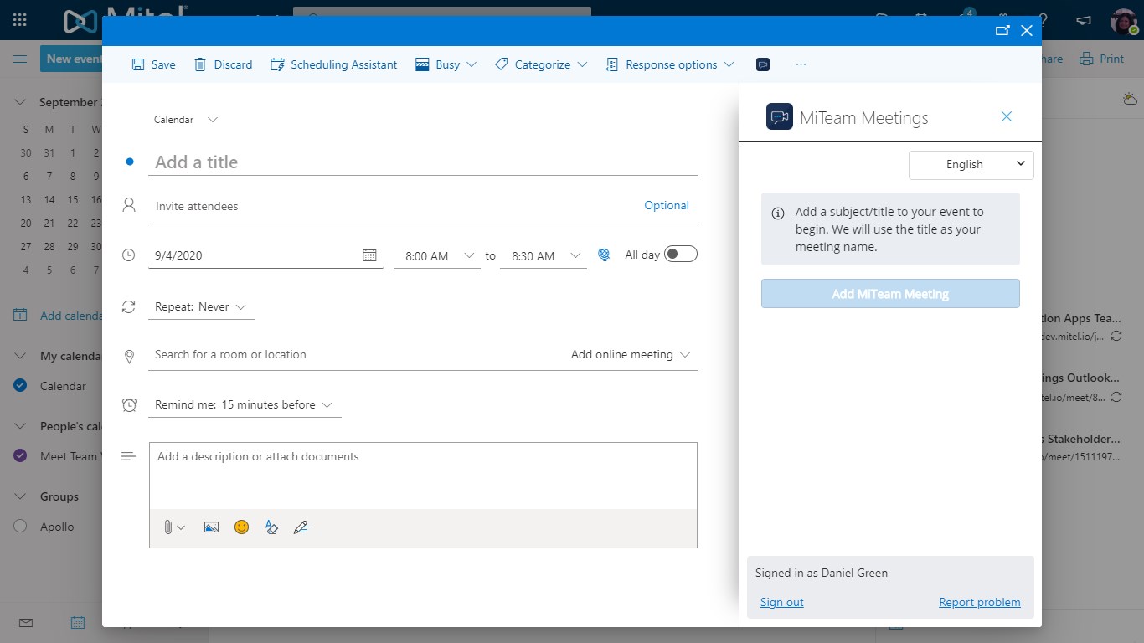
Task: Open the date picker calendar icon
Action: tap(369, 255)
